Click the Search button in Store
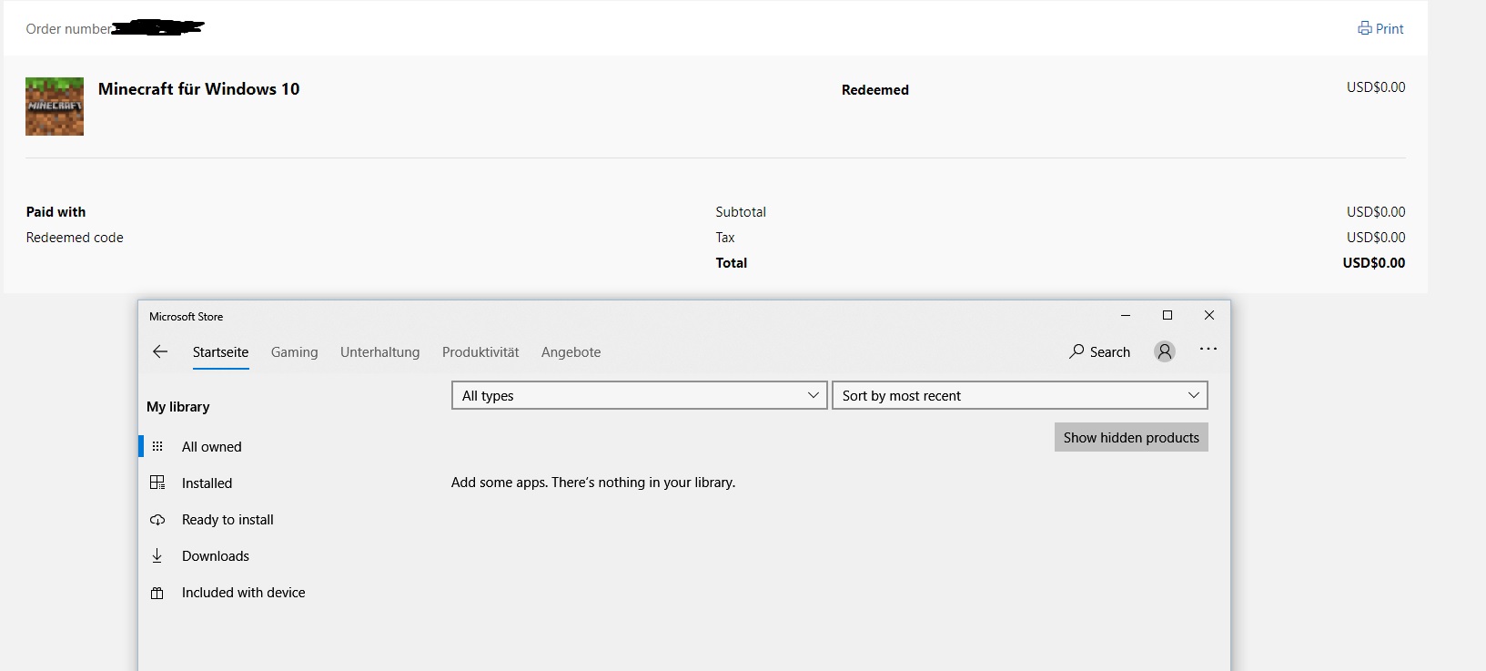Image resolution: width=1486 pixels, height=671 pixels. pos(1099,351)
